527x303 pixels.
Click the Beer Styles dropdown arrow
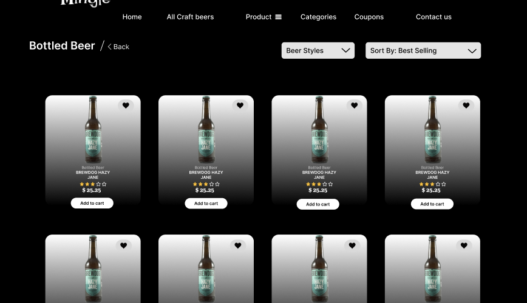[x=345, y=50]
